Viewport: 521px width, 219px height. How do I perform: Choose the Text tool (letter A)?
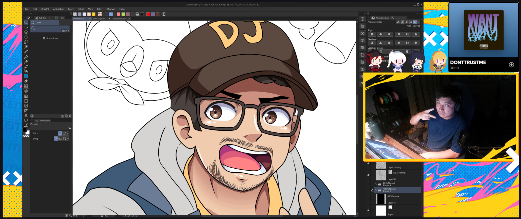click(x=26, y=115)
